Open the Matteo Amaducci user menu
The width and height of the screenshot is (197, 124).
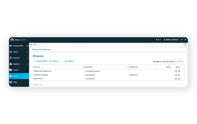click(171, 40)
